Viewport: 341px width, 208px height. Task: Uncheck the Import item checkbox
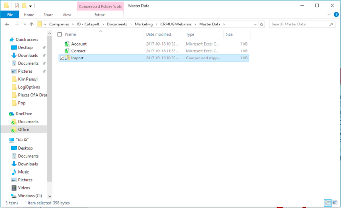tap(62, 58)
